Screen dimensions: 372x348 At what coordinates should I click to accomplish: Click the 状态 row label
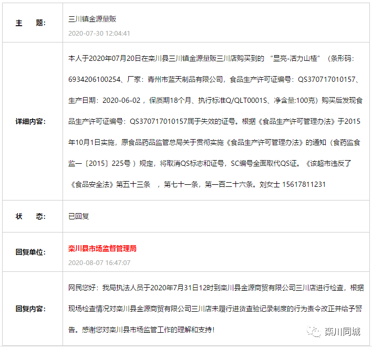[30, 216]
